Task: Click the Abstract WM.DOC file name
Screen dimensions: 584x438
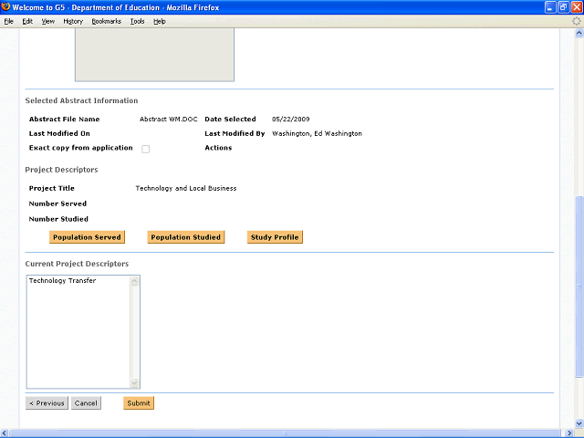Action: (169, 120)
